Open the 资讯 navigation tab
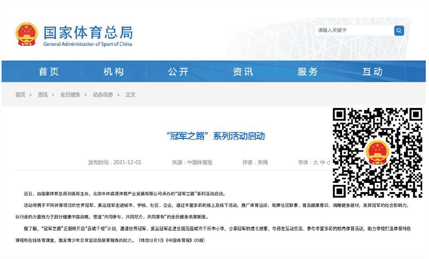 tap(243, 72)
